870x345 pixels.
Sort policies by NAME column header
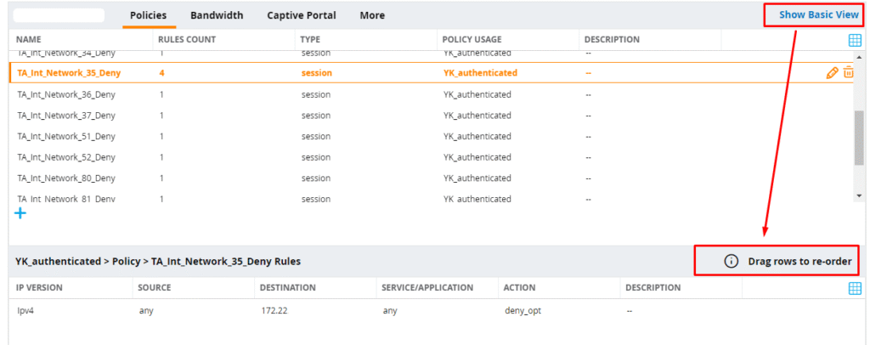click(x=29, y=40)
